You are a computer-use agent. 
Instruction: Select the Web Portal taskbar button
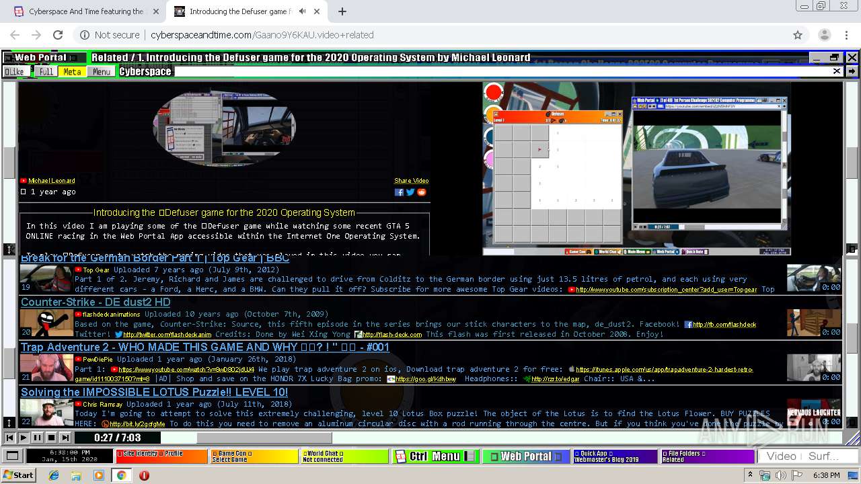tap(525, 456)
